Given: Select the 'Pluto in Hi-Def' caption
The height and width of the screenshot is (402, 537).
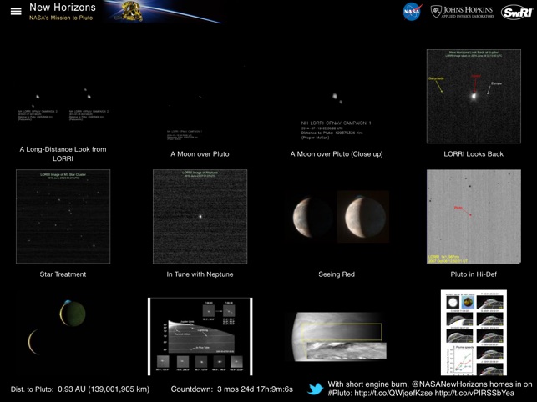Looking at the screenshot, I should tap(474, 274).
